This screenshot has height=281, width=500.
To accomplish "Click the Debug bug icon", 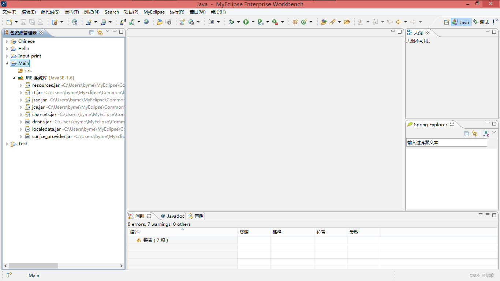I will click(x=231, y=22).
